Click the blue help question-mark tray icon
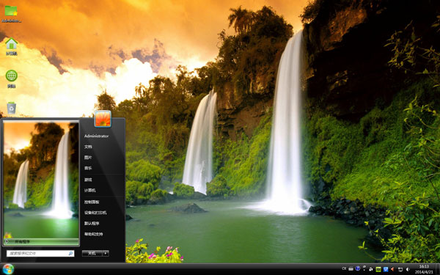440x275 pixels. tap(358, 268)
